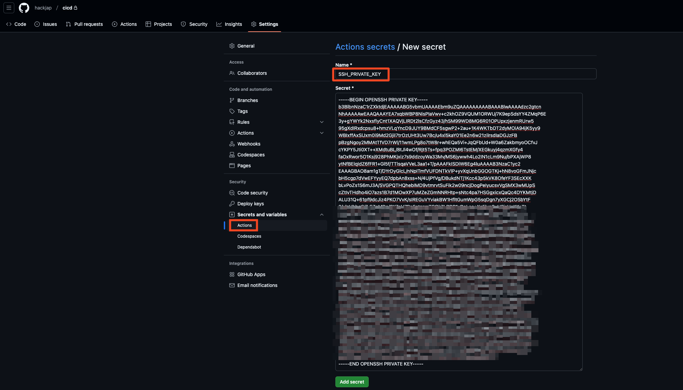683x390 pixels.
Task: Open Email notifications settings
Action: click(x=257, y=285)
